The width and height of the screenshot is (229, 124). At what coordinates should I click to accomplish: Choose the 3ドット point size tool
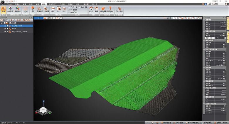click(26, 10)
